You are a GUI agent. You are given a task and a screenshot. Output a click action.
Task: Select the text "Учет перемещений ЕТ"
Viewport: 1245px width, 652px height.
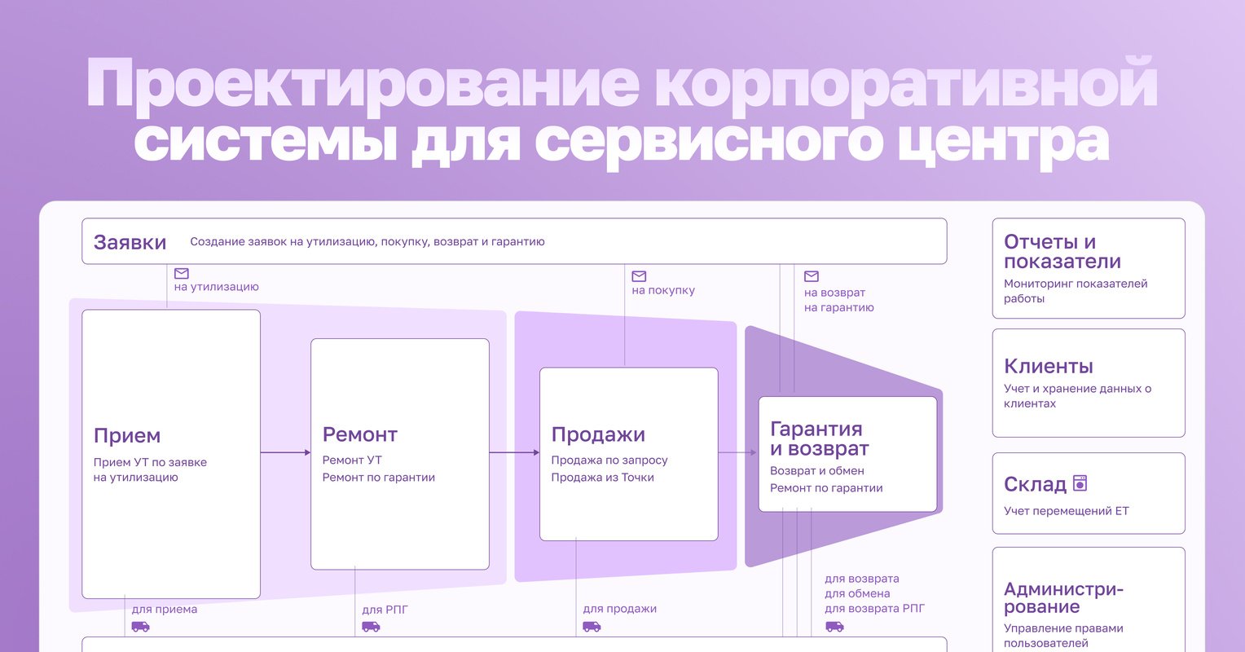1067,511
